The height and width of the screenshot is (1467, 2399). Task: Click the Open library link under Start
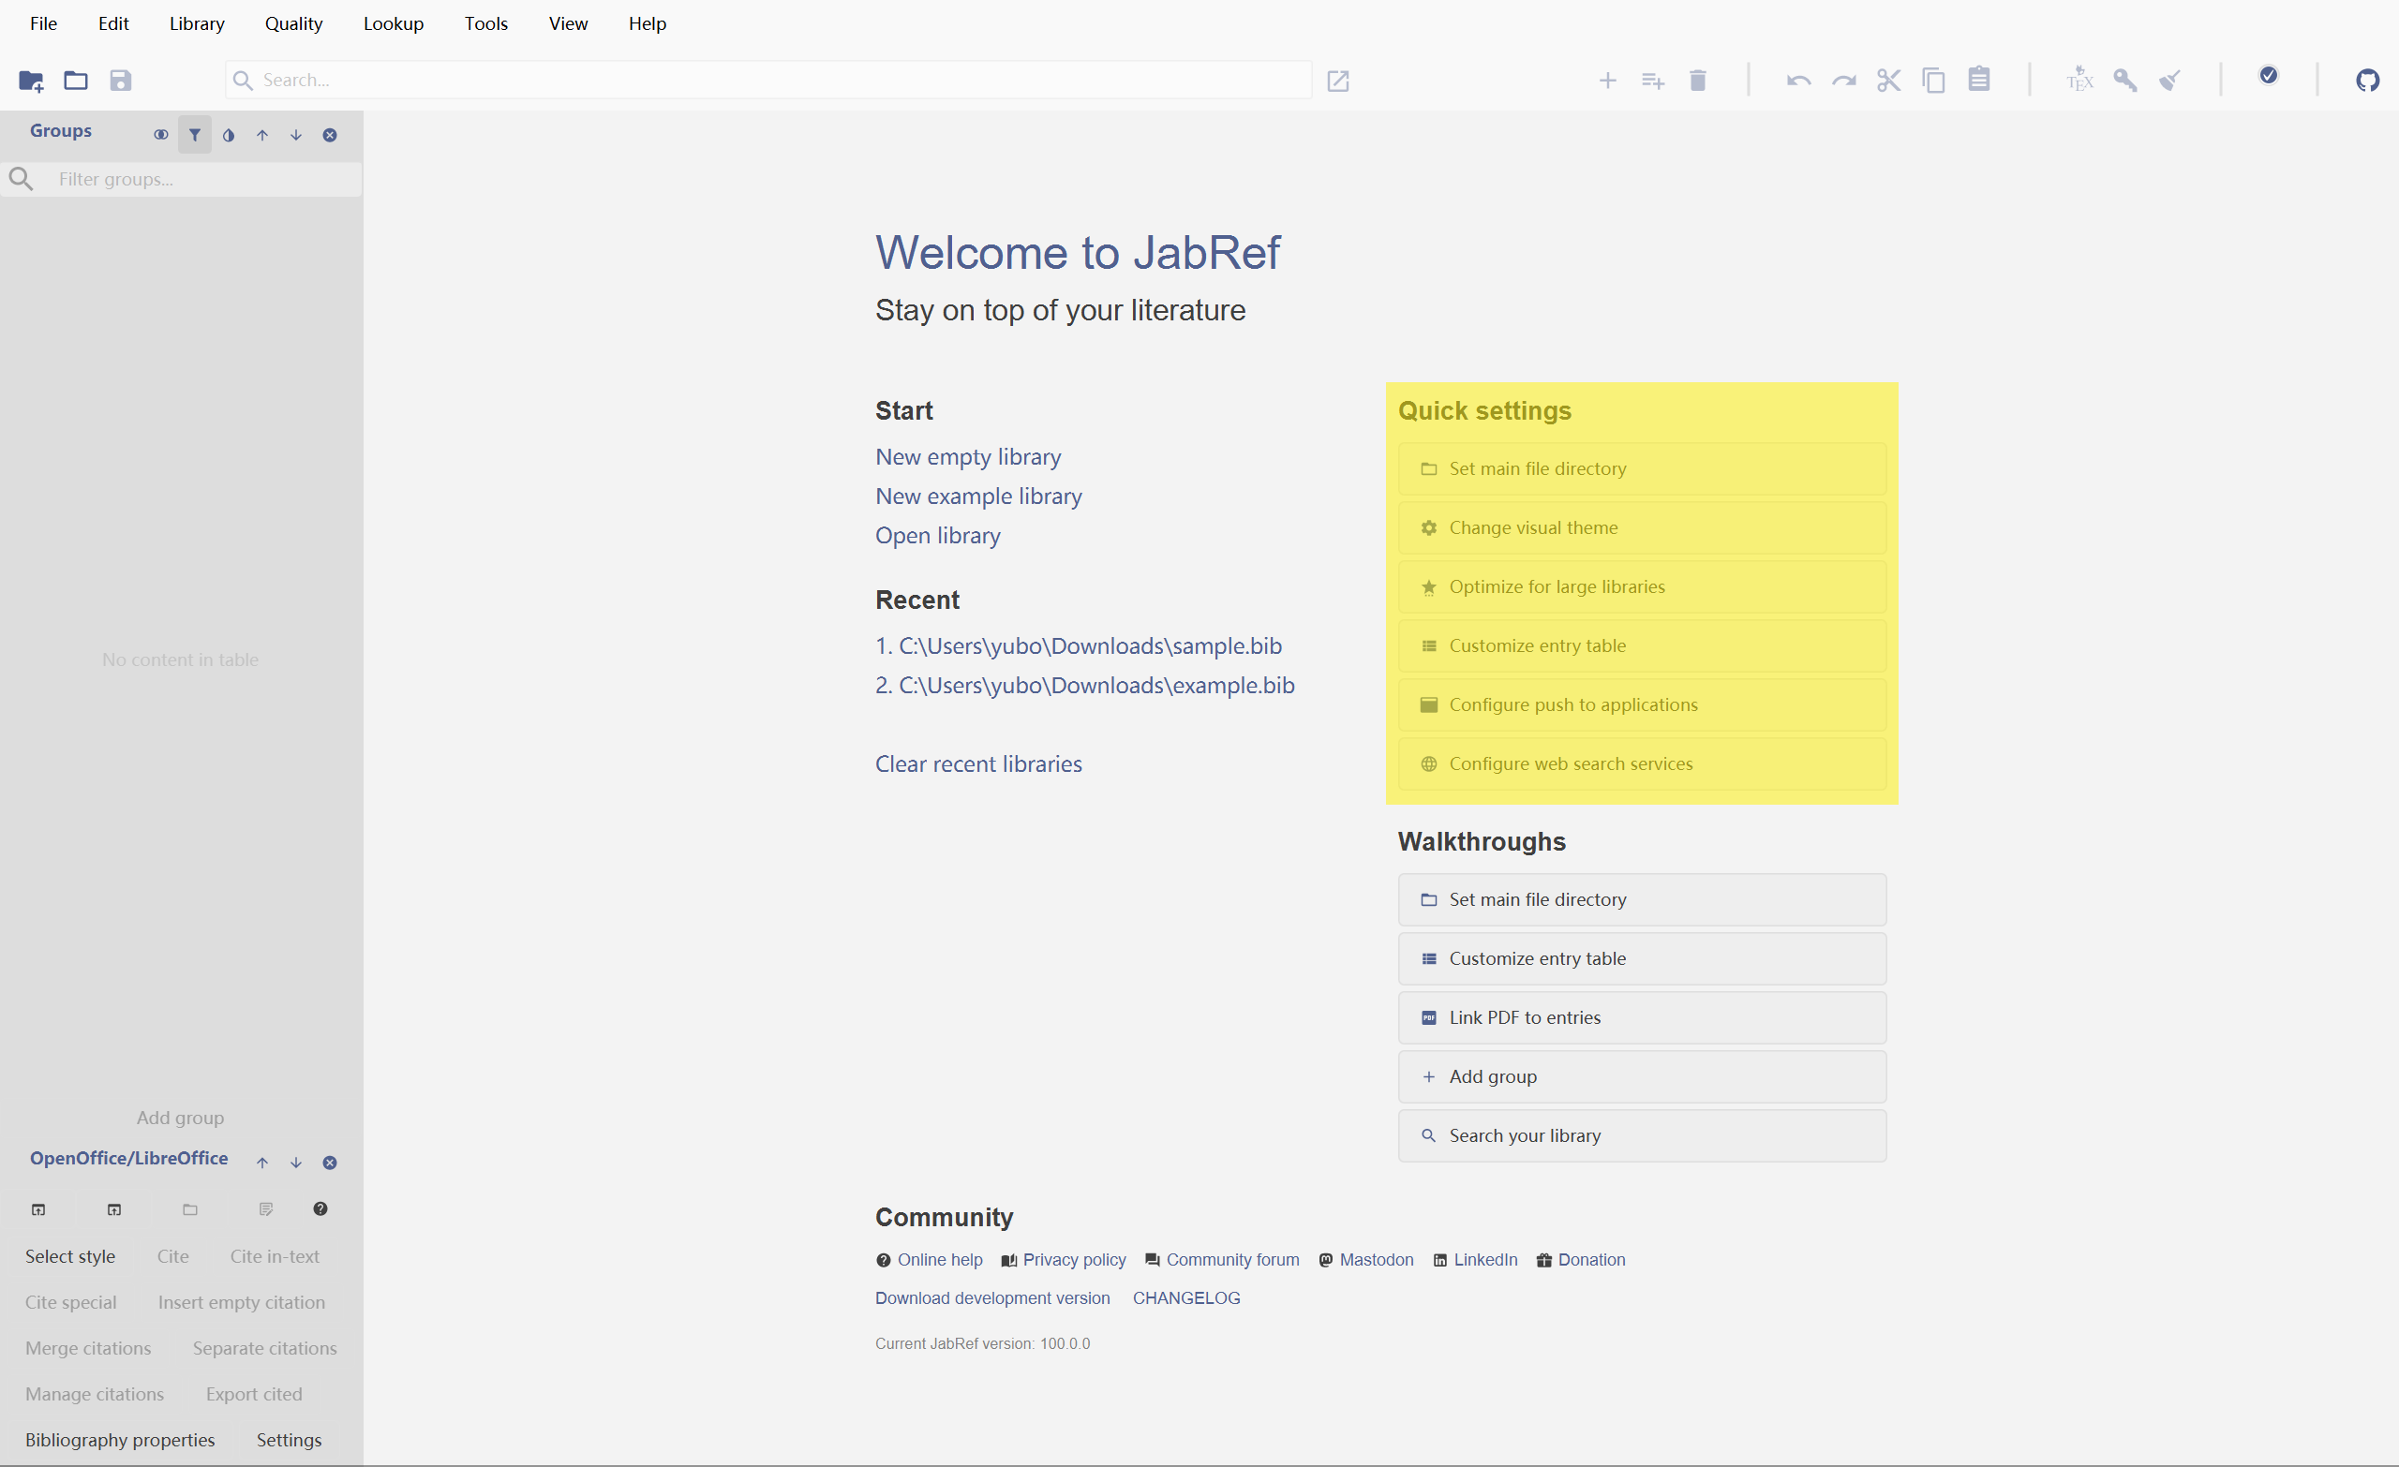click(938, 536)
